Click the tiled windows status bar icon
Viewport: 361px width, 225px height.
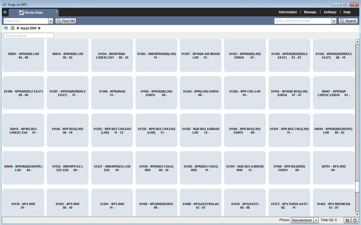click(x=347, y=220)
